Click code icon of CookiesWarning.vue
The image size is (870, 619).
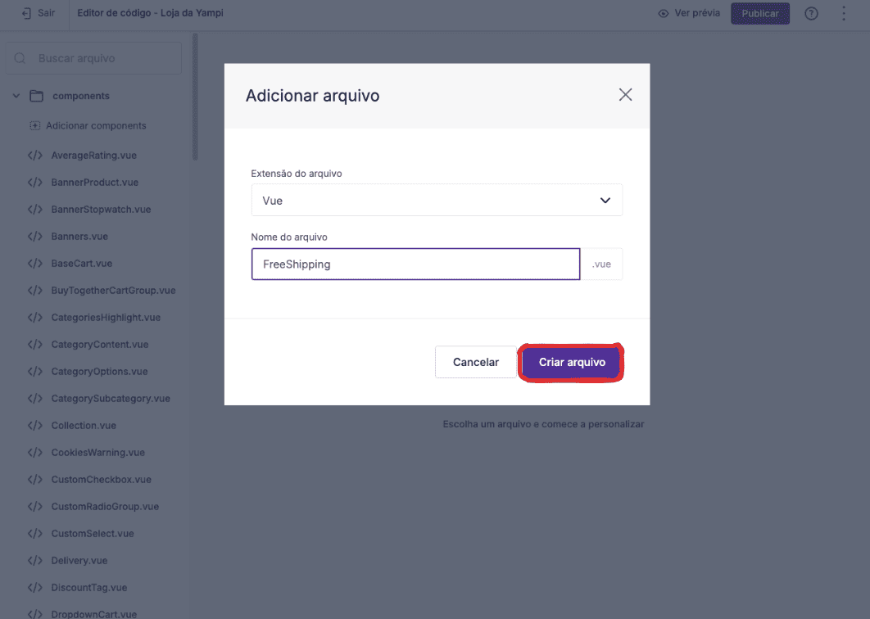click(x=35, y=453)
